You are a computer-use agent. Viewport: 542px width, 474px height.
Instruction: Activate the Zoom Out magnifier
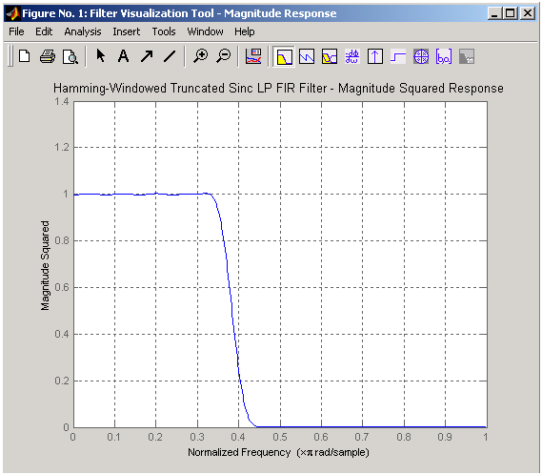224,56
